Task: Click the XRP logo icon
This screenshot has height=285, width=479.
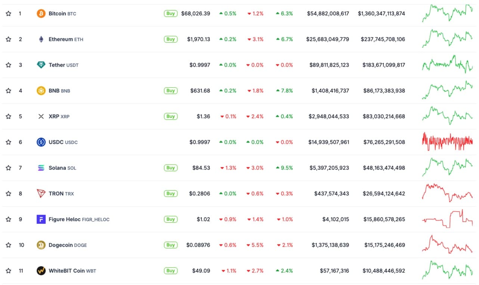Action: (41, 116)
